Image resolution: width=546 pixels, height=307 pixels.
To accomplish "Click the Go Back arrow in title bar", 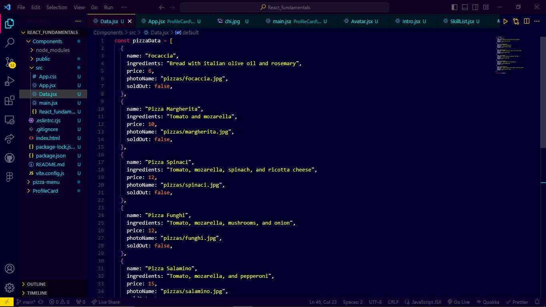I will coord(161,7).
